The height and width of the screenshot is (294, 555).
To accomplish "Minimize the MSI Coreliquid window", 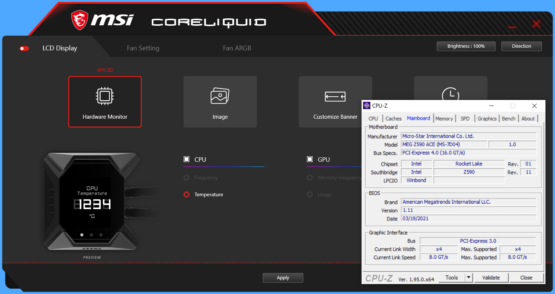I will pos(512,27).
